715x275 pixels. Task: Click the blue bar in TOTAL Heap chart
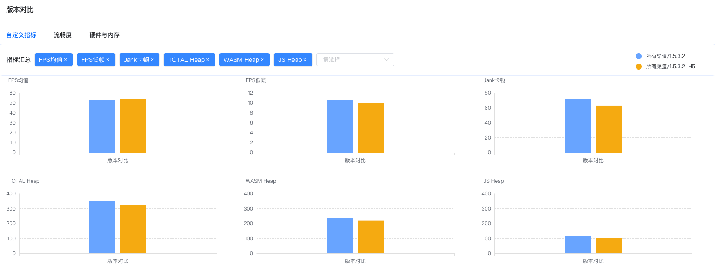tap(102, 227)
